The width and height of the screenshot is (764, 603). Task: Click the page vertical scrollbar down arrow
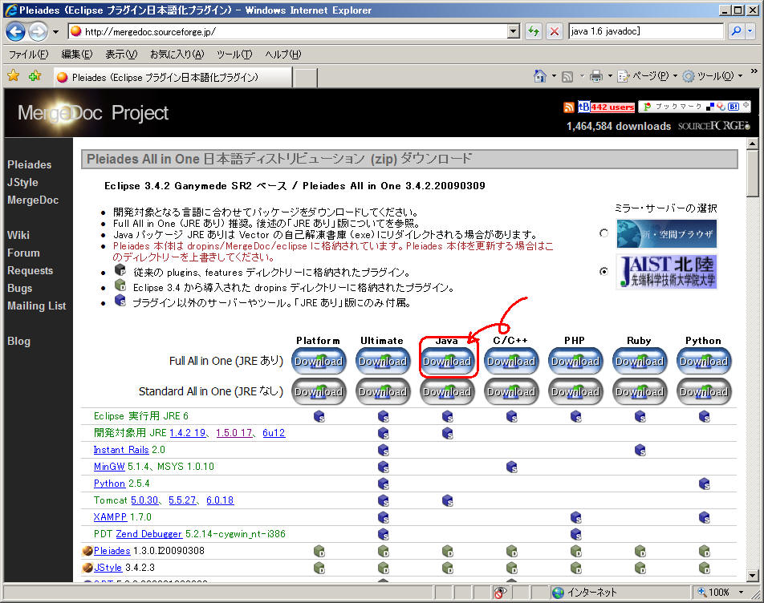pos(752,575)
